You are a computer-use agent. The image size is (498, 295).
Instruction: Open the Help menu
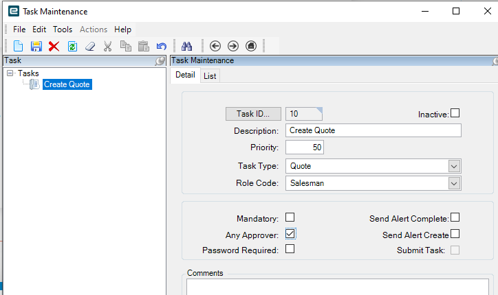(123, 29)
